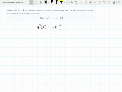Image resolution: width=122 pixels, height=92 pixels.
Task: Select the text/object selection tool
Action: (x=31, y=2)
